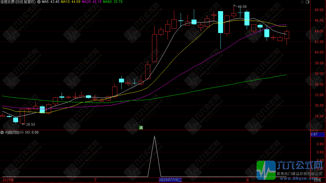Click the month 7 time axis label
Screen dimensions: 326x183
(x=96, y=180)
